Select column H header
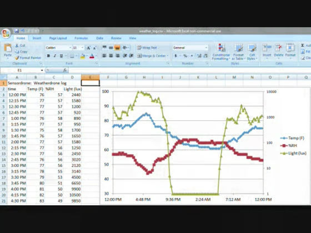This screenshot has height=233, width=311. click(144, 77)
